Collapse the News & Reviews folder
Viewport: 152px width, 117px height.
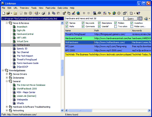tap(7, 23)
